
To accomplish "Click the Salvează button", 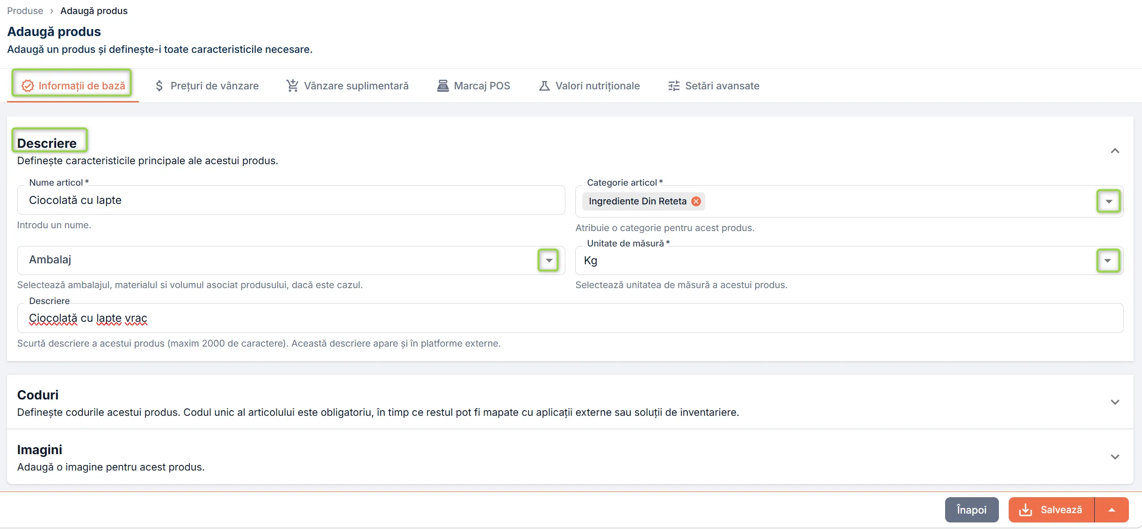I will click(1051, 510).
